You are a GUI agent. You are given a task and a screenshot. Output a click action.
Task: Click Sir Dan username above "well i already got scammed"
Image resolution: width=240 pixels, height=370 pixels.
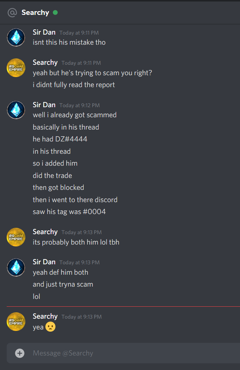pos(44,105)
